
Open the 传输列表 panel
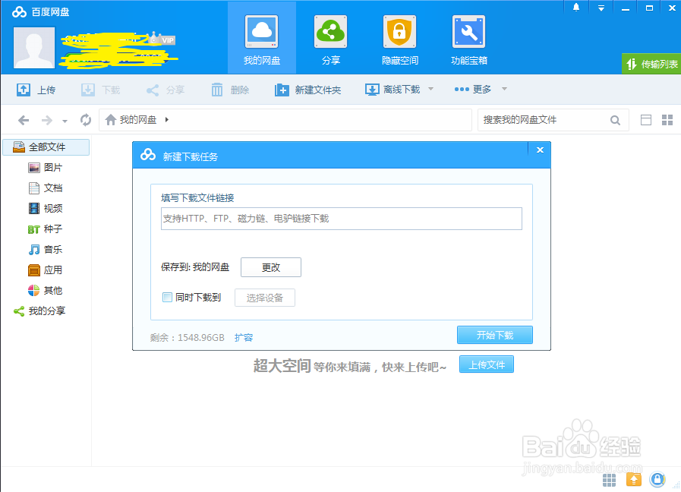[651, 65]
